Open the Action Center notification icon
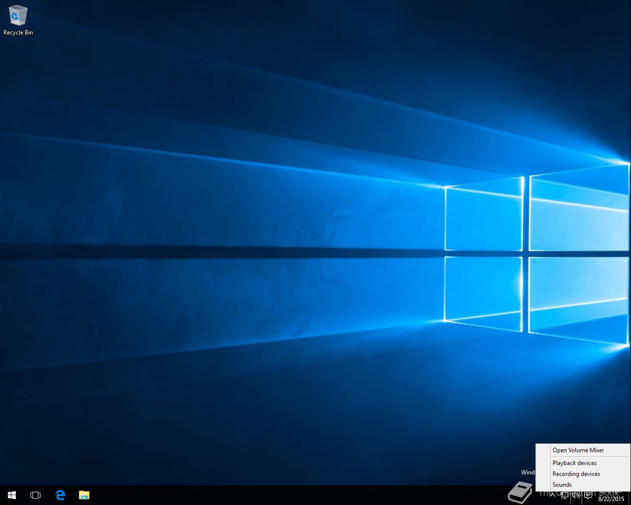The height and width of the screenshot is (505, 631). point(588,495)
